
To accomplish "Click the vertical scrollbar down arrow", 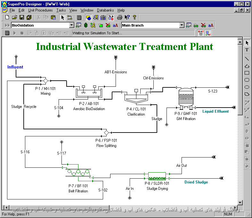I will (240, 202).
